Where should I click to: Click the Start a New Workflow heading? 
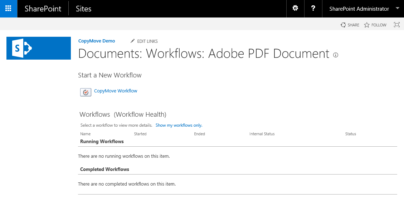[110, 75]
